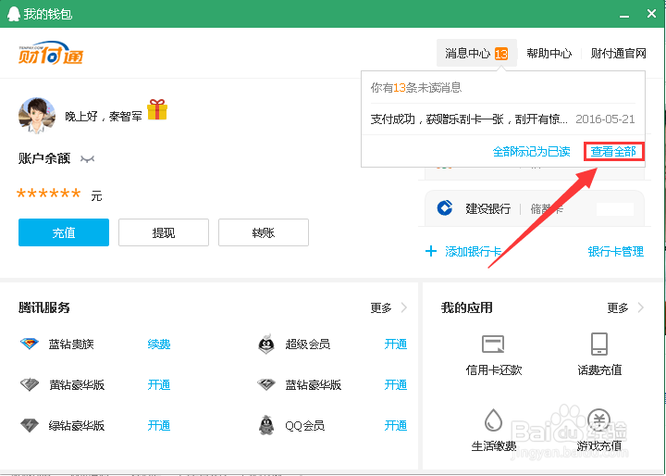Click the 建设银行 bank logo icon
The height and width of the screenshot is (476, 666).
click(445, 208)
